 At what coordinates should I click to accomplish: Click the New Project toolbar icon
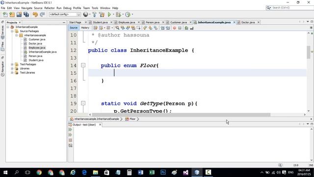pos(12,14)
